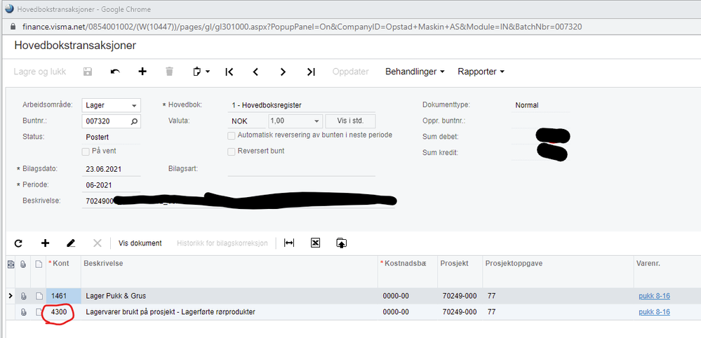Click the Kont column header

[x=63, y=271]
